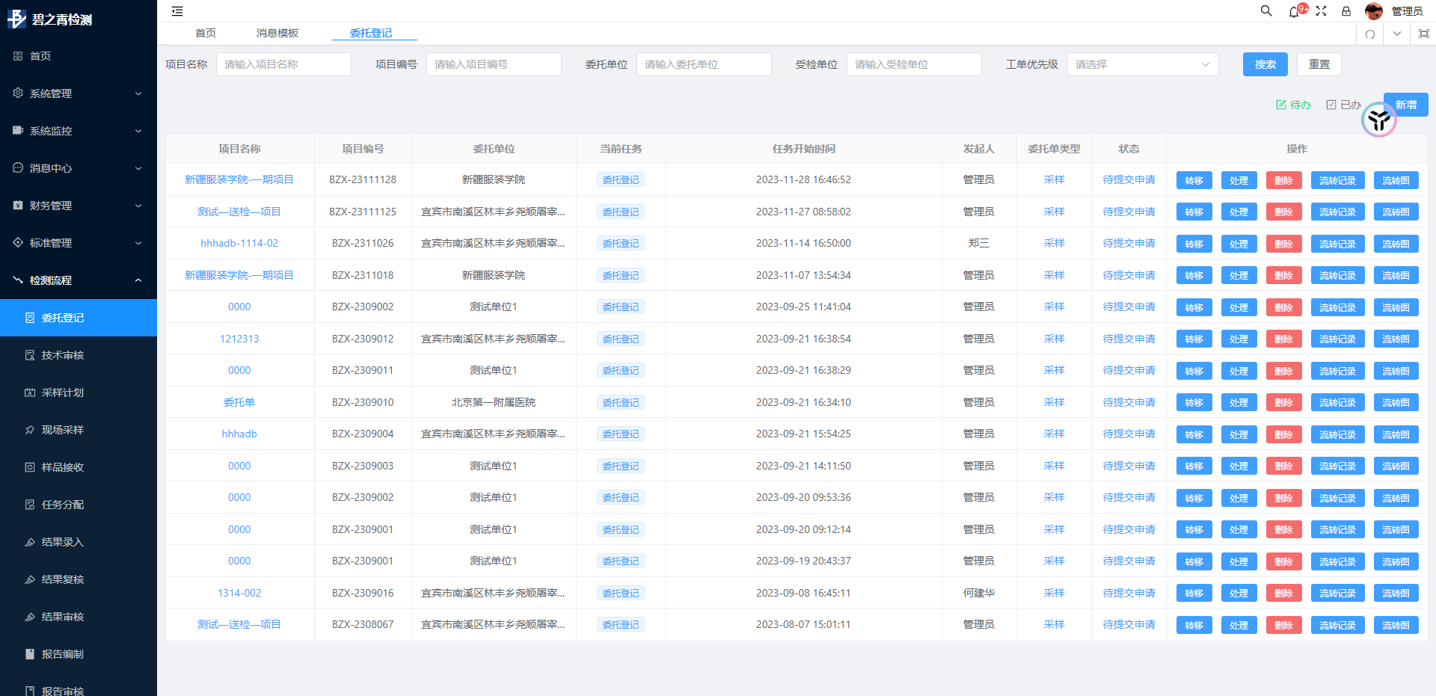Switch to the 首页 tab
The width and height of the screenshot is (1436, 696).
(206, 33)
